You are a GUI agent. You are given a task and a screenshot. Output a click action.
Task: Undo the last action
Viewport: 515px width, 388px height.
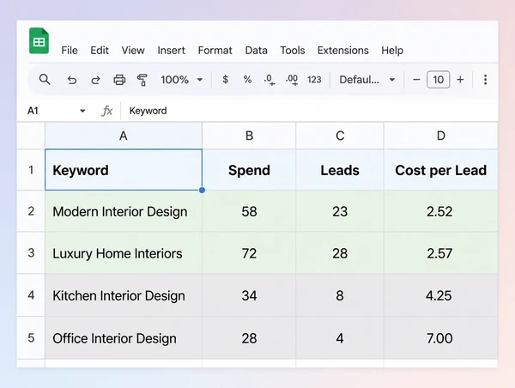[x=71, y=80]
